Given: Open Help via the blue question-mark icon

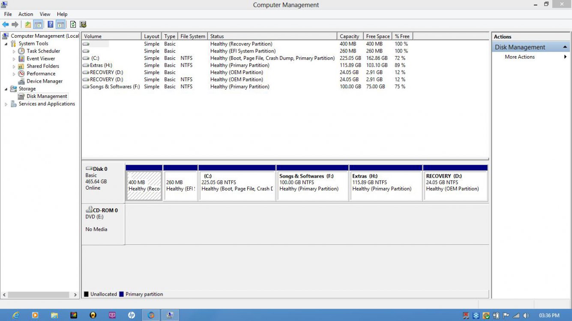Looking at the screenshot, I should click(51, 24).
